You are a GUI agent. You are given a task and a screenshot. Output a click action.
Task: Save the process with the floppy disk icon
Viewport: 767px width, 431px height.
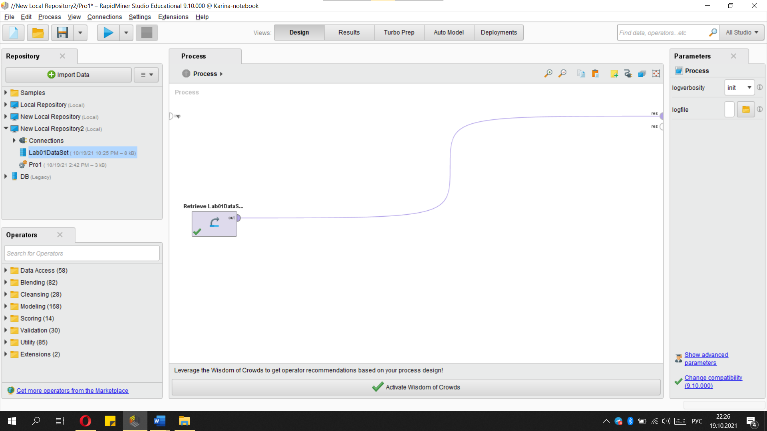pyautogui.click(x=62, y=33)
